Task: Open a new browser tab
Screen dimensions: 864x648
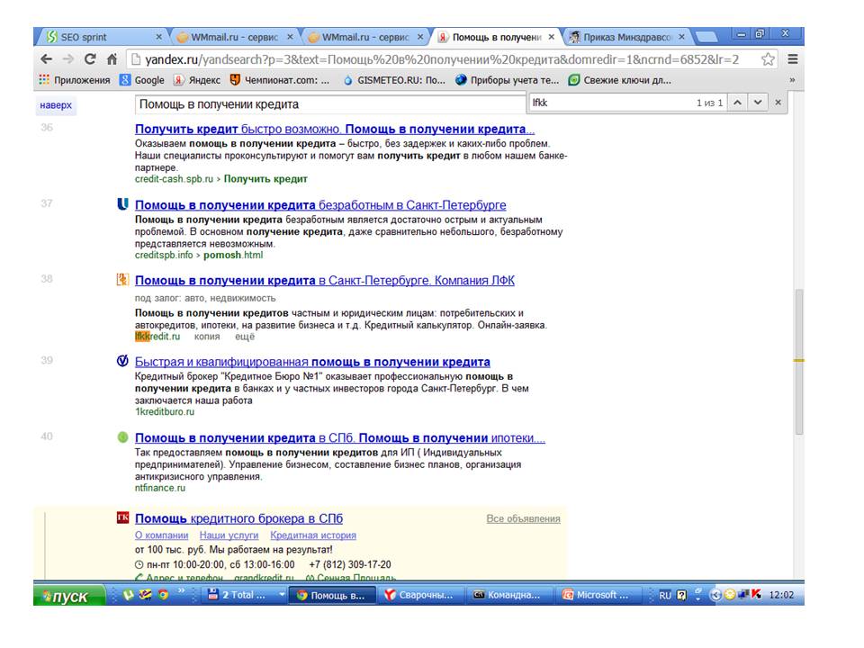Action: tap(707, 38)
